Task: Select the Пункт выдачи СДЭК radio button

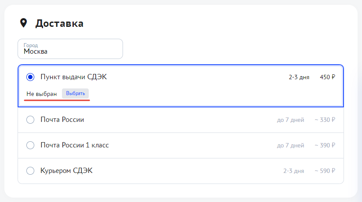Action: (x=30, y=77)
